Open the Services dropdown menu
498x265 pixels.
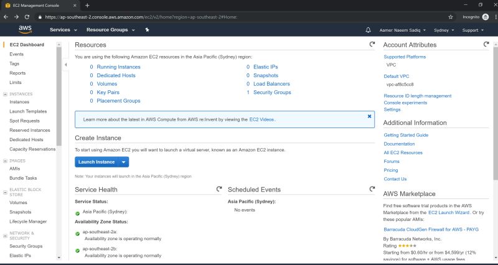(63, 30)
